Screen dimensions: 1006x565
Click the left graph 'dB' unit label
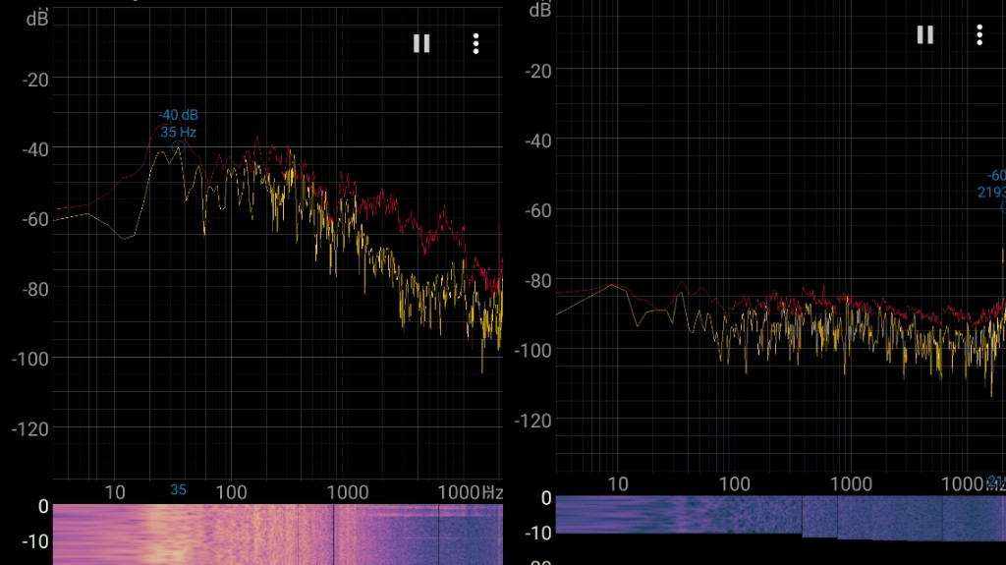[37, 19]
